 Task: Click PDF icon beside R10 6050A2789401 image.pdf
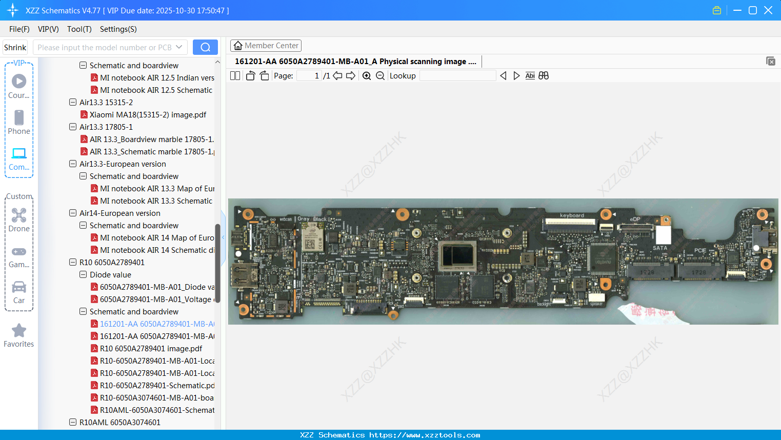tap(94, 348)
